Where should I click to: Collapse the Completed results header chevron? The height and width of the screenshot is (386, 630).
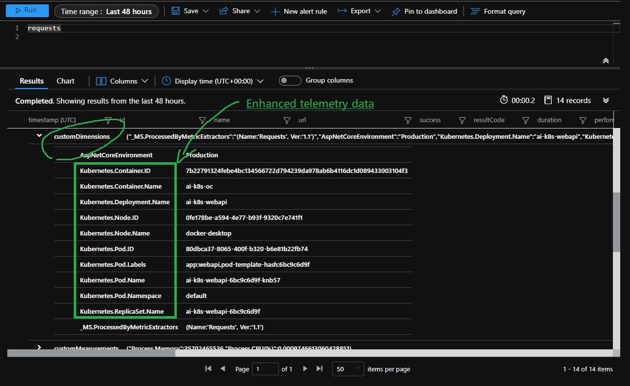click(606, 100)
